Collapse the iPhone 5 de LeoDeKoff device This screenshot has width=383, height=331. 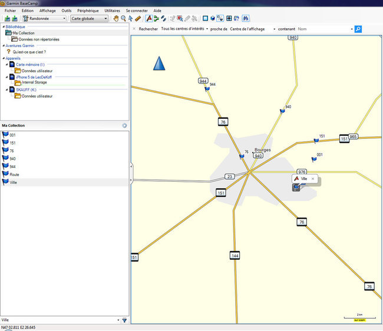7,77
